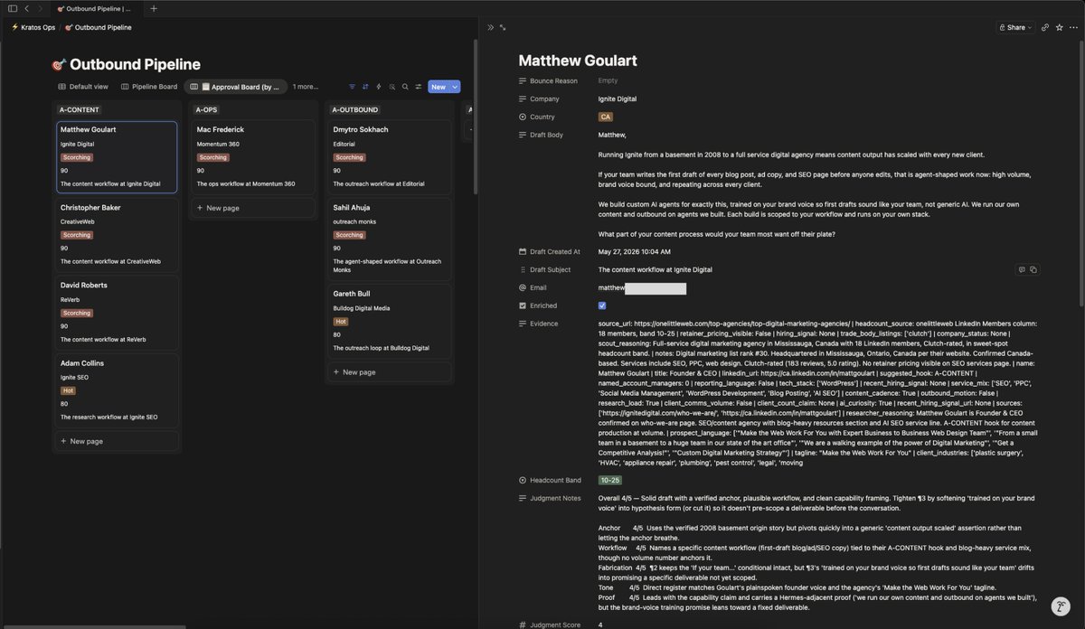1085x629 pixels.
Task: Click the Matthew Goulart page title
Action: [x=578, y=61]
